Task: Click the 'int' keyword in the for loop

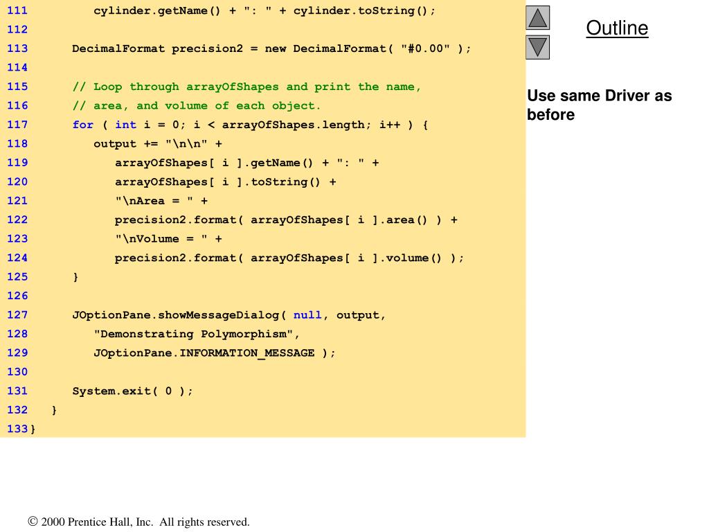Action: [125, 125]
